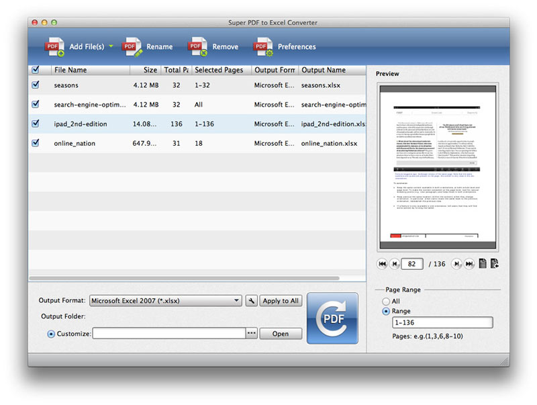Open the Output Format dropdown
The image size is (537, 405).
click(x=165, y=301)
